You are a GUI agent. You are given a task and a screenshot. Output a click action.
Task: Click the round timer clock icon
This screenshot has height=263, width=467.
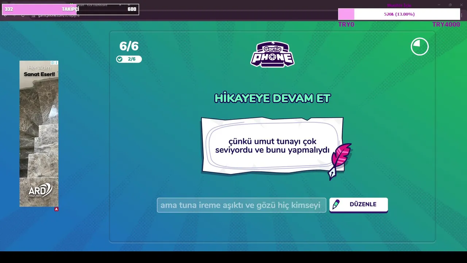(420, 47)
